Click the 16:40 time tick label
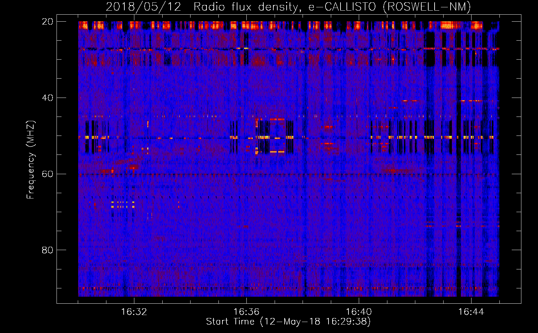 359,312
